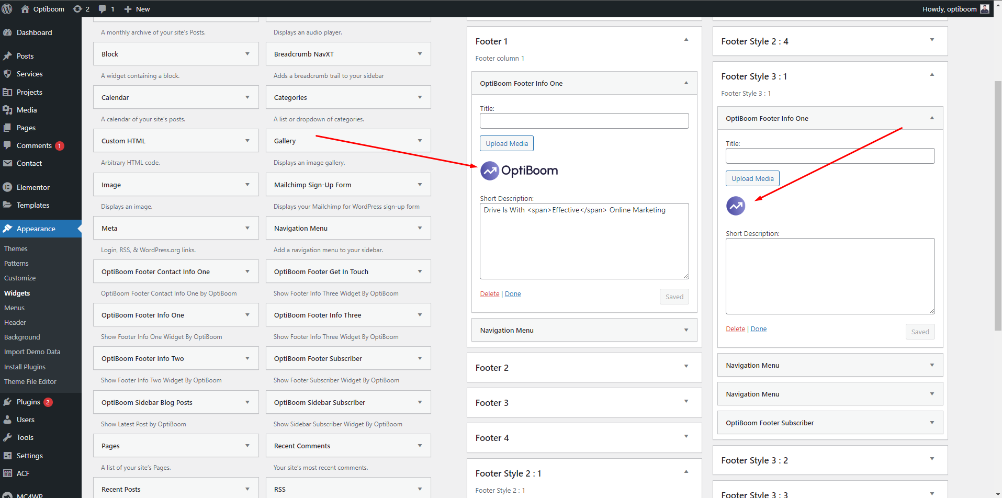
Task: Click the Saved button in Footer 1 widget
Action: pos(674,297)
